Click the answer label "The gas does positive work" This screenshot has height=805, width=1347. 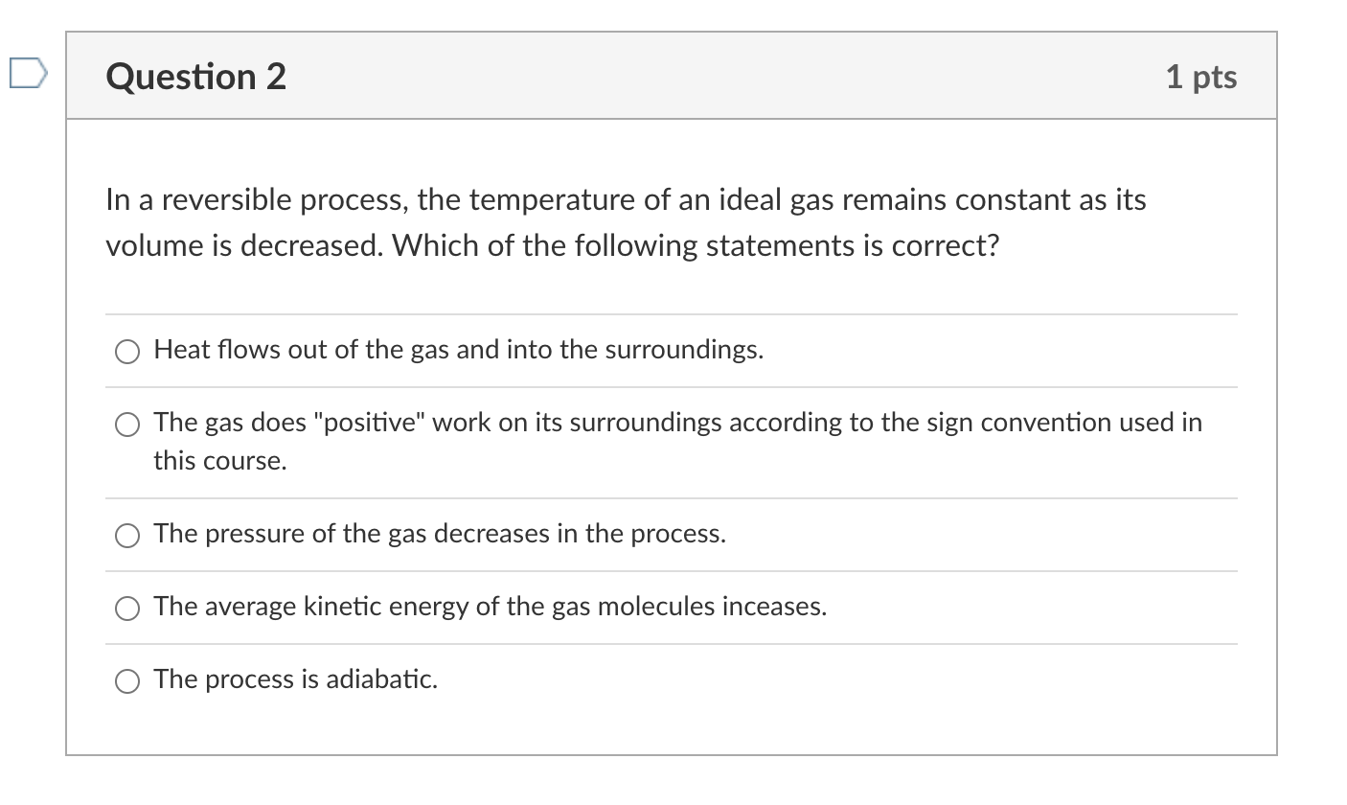click(677, 442)
